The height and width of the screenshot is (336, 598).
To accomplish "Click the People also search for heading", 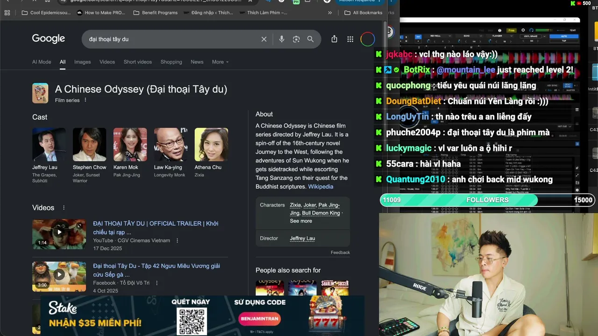I will (288, 270).
